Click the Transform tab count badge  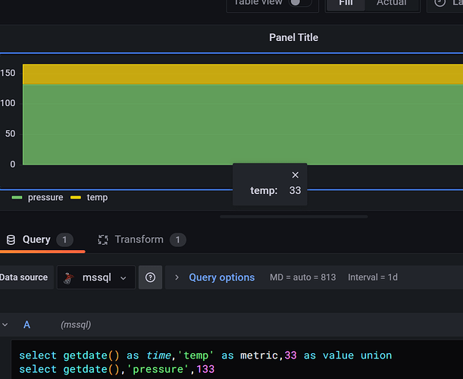(178, 240)
